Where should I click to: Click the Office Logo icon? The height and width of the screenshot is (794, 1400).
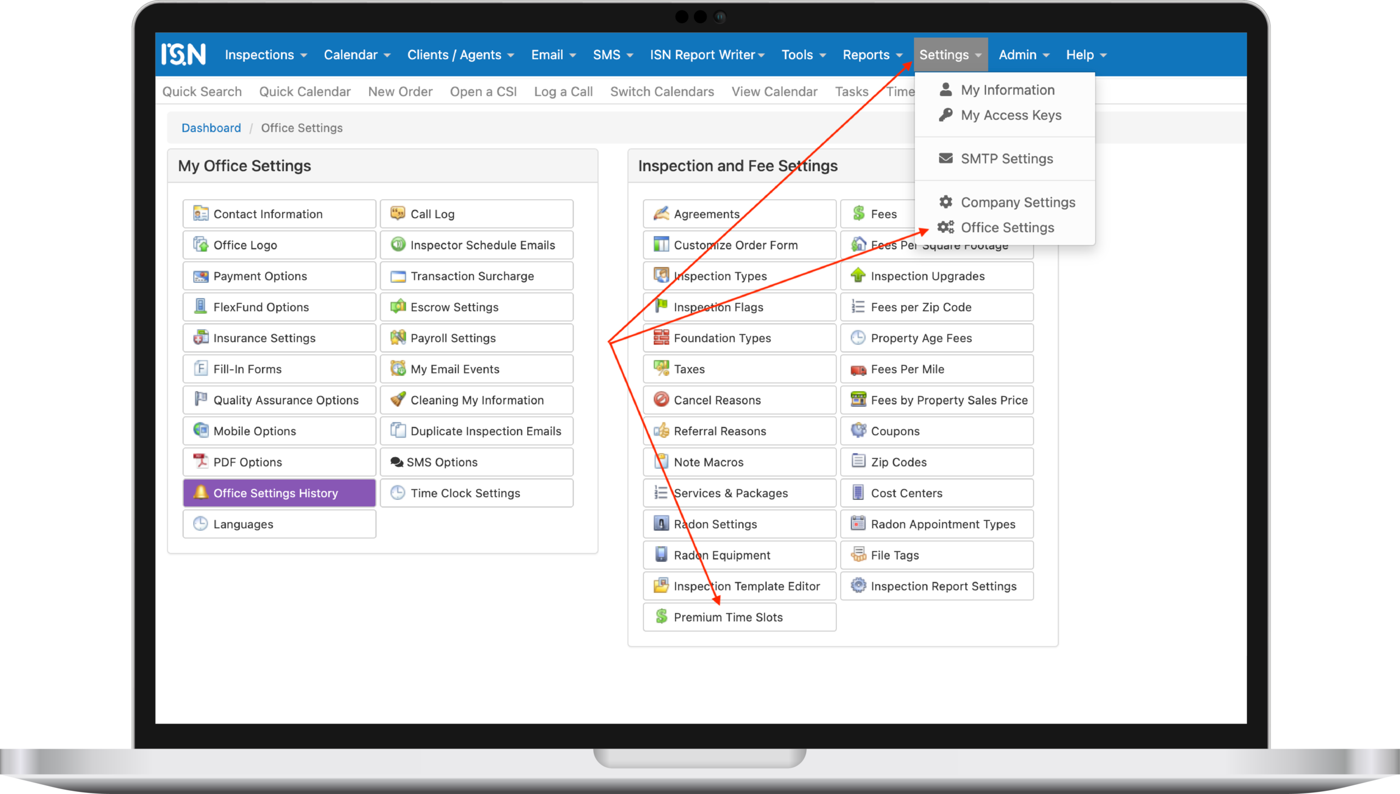pyautogui.click(x=201, y=244)
